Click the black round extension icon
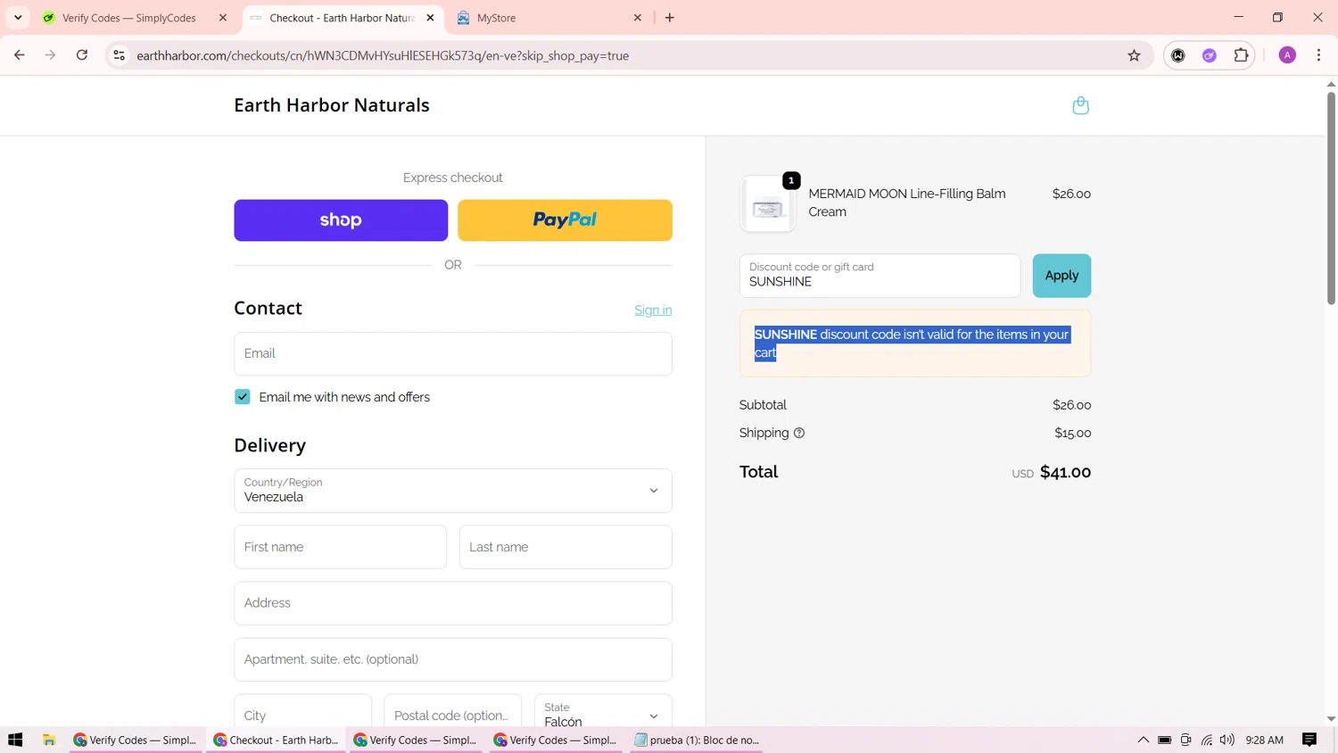This screenshot has width=1338, height=753. [1178, 55]
